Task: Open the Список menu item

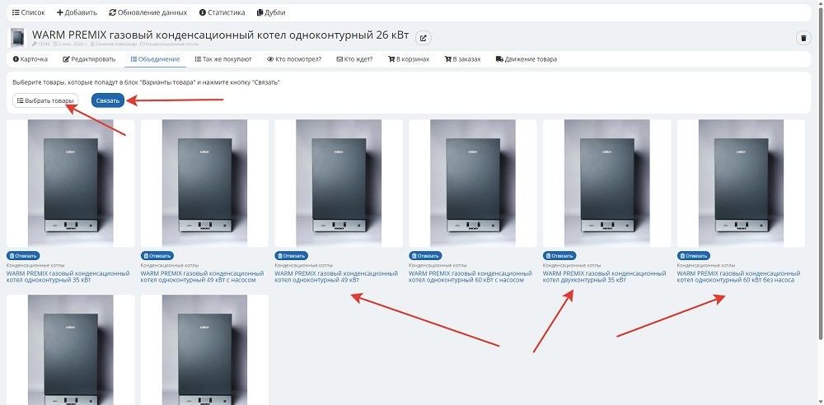Action: (28, 12)
